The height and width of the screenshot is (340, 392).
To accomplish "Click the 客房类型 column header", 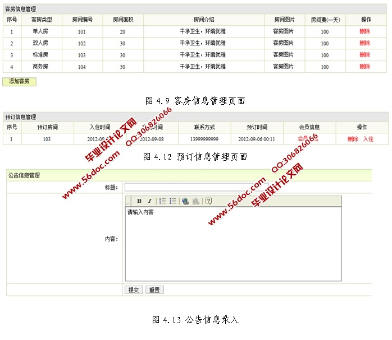I will [x=42, y=20].
